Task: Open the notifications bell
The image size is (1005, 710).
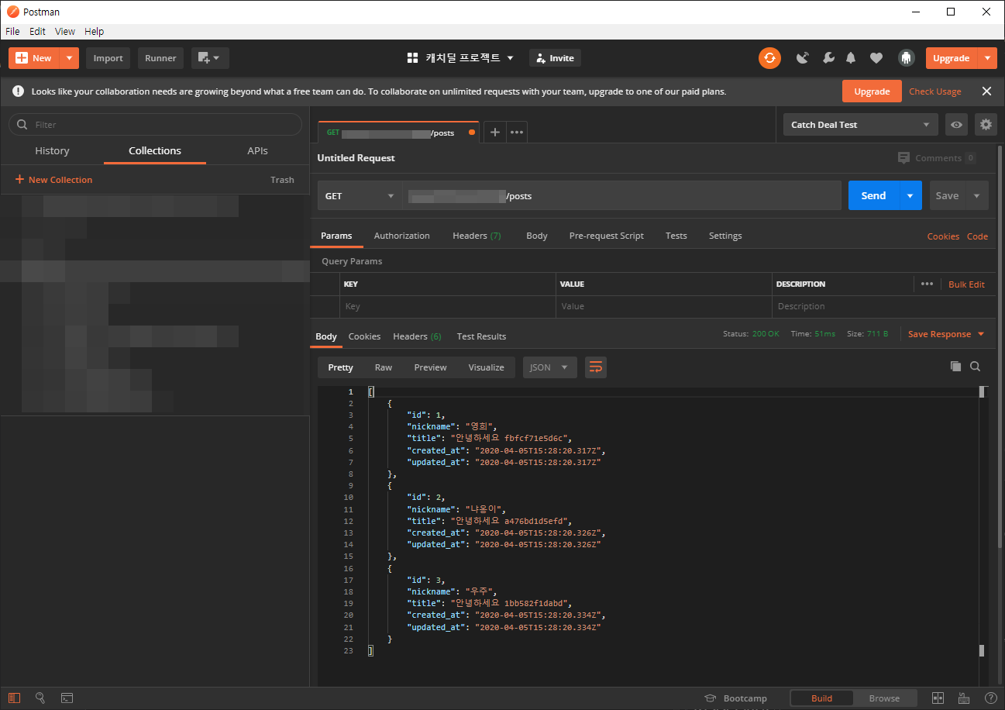Action: pos(851,58)
